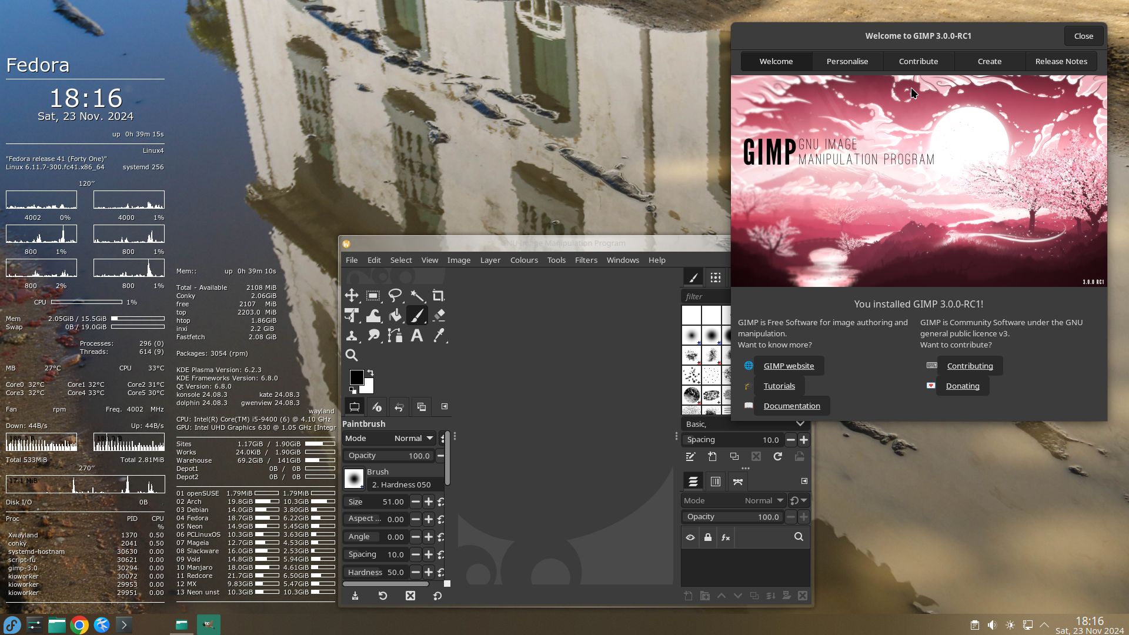Switch to Channels tab in dock
The height and width of the screenshot is (635, 1129).
pos(716,482)
